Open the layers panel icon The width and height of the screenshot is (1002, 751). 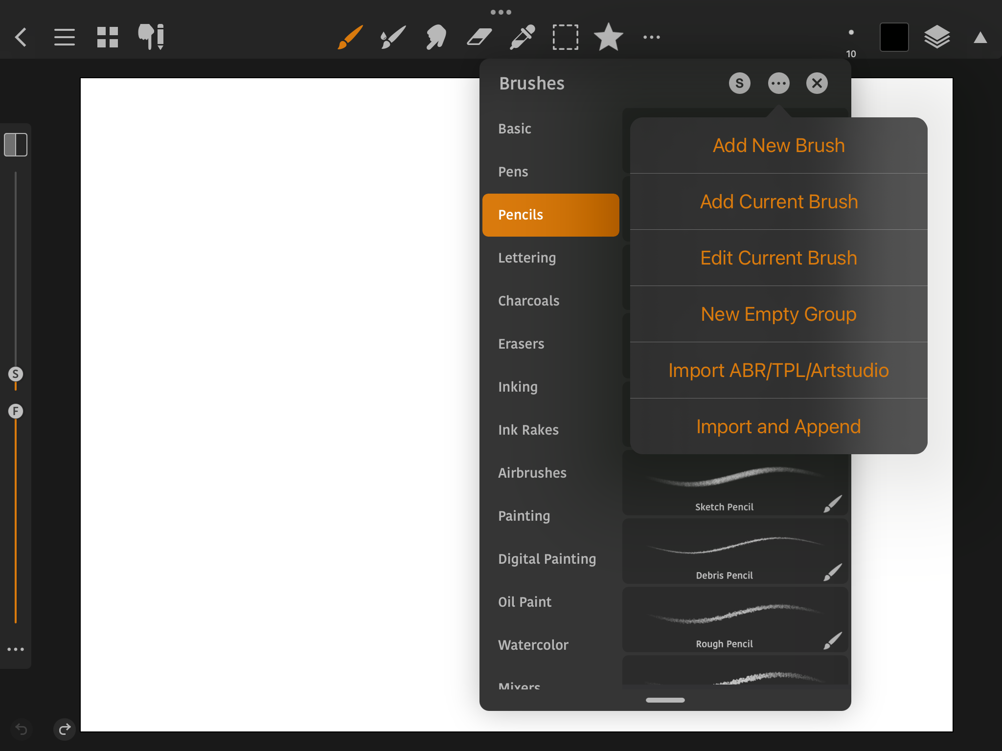[937, 37]
